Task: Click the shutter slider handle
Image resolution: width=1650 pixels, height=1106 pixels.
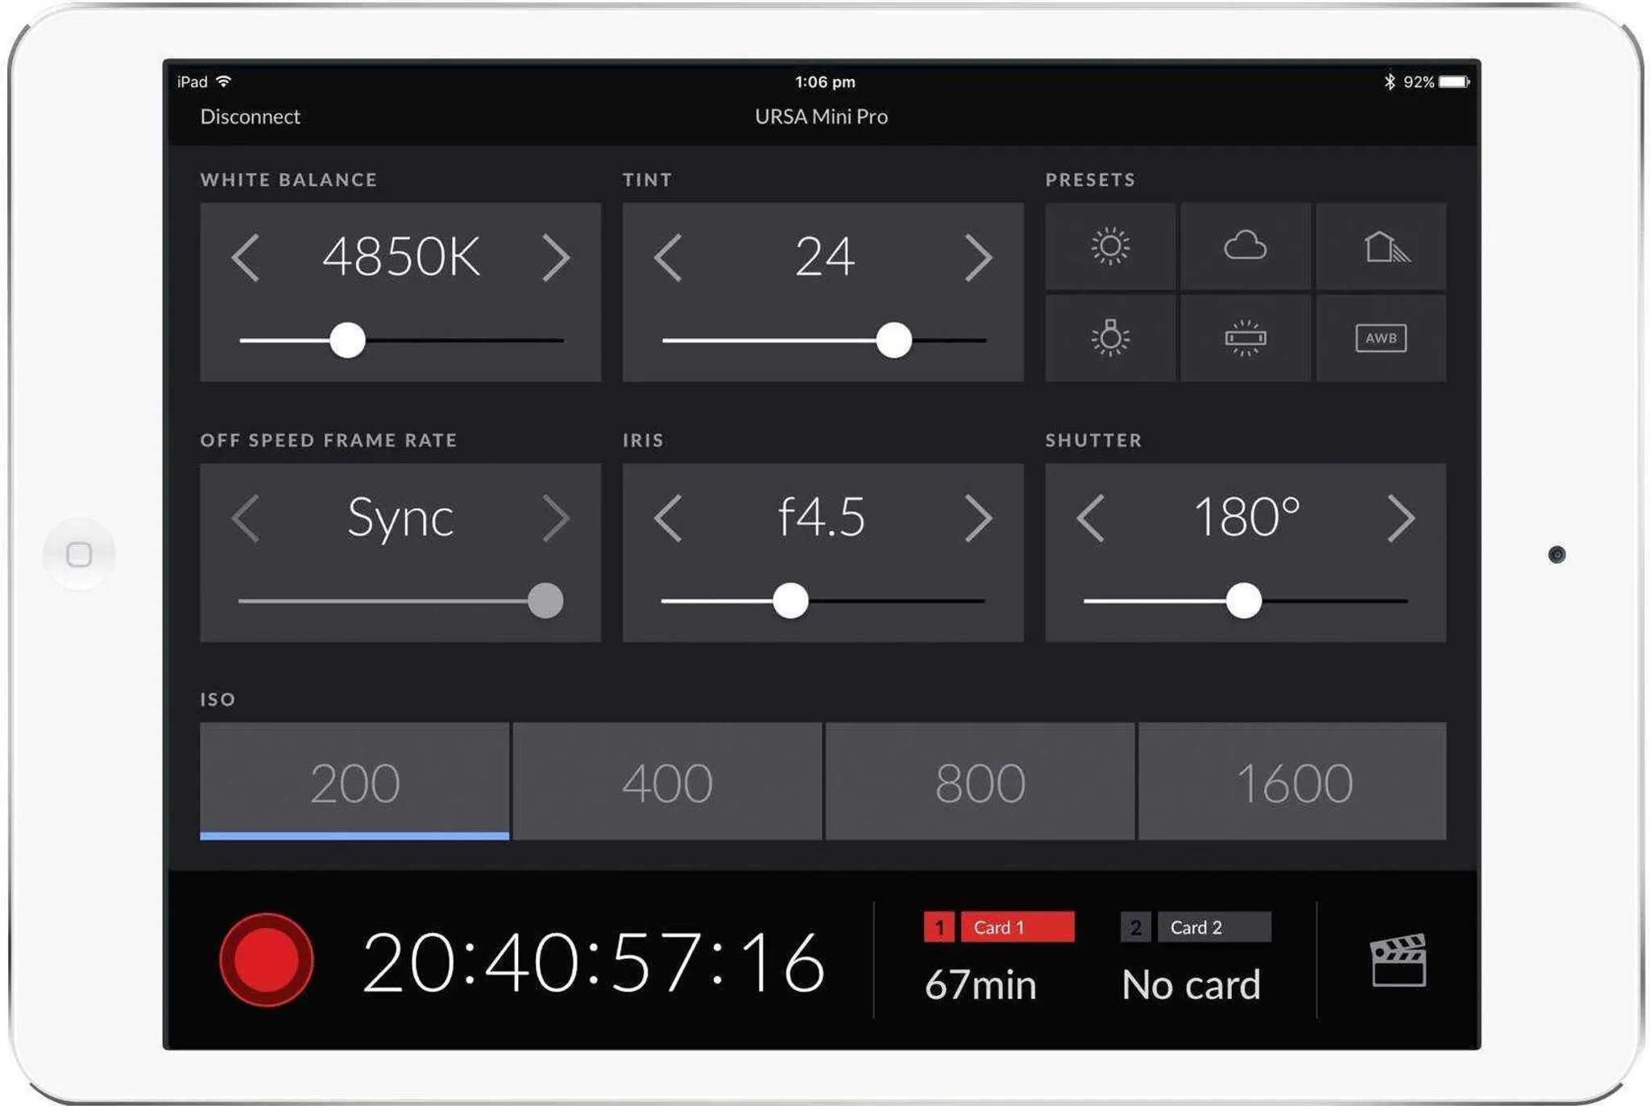Action: pyautogui.click(x=1244, y=601)
